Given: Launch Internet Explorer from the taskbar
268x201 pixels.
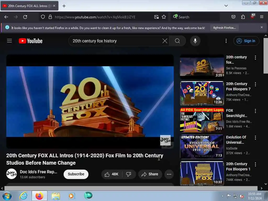Looking at the screenshot, I should [x=23, y=196].
